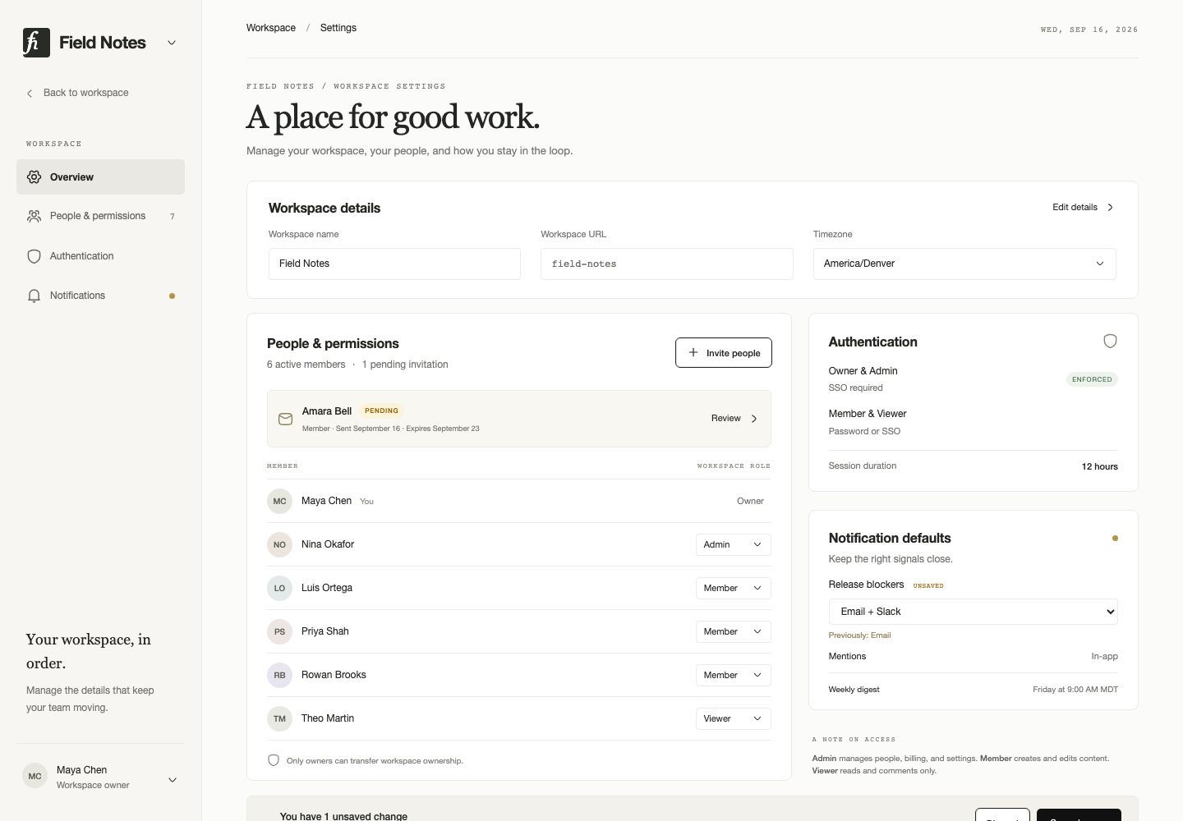The width and height of the screenshot is (1183, 821).
Task: Click the Workspace URL field
Action: (x=667, y=264)
